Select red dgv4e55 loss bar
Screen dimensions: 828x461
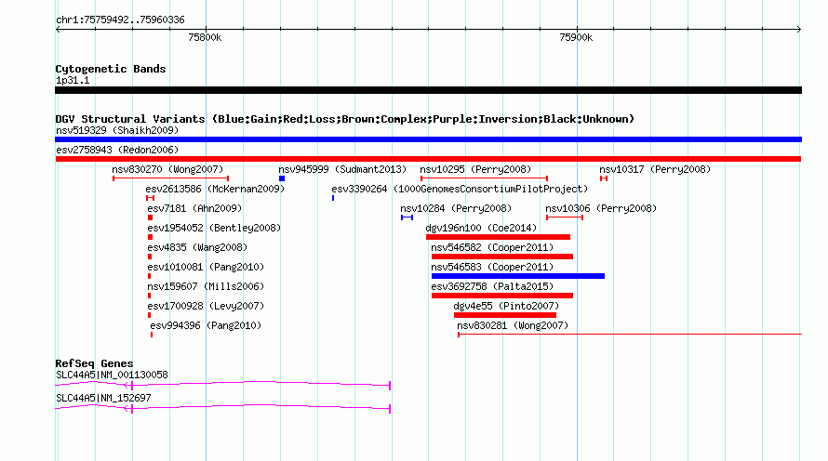[505, 315]
